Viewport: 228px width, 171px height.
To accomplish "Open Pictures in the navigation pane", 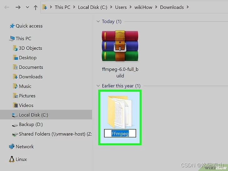I will pos(27,96).
